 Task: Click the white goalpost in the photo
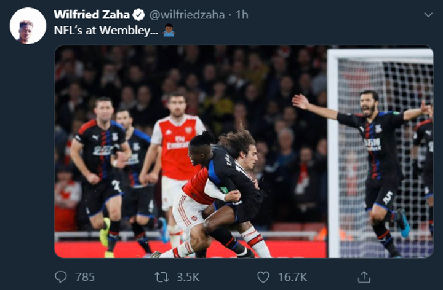[x=333, y=154]
